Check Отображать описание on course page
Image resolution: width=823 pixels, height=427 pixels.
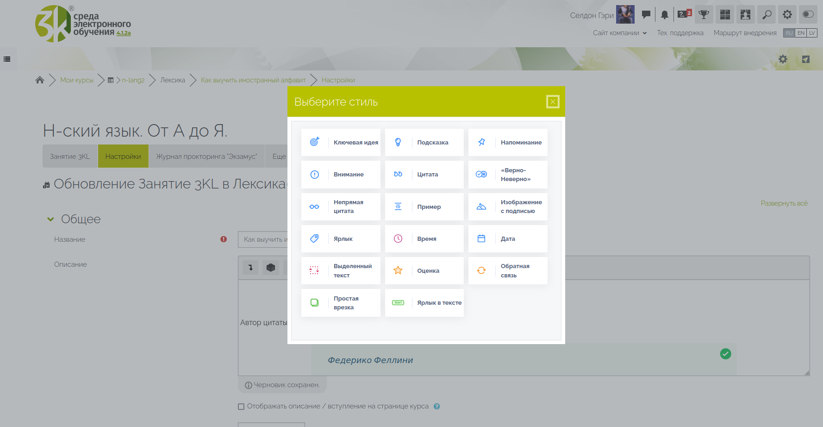[x=241, y=407]
